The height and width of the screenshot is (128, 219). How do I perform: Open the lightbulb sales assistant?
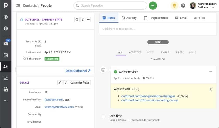click(174, 5)
